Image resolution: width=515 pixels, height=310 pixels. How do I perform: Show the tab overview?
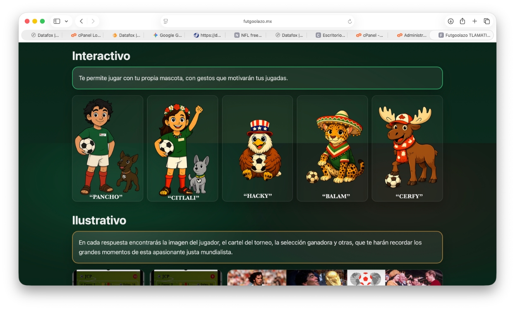[487, 21]
